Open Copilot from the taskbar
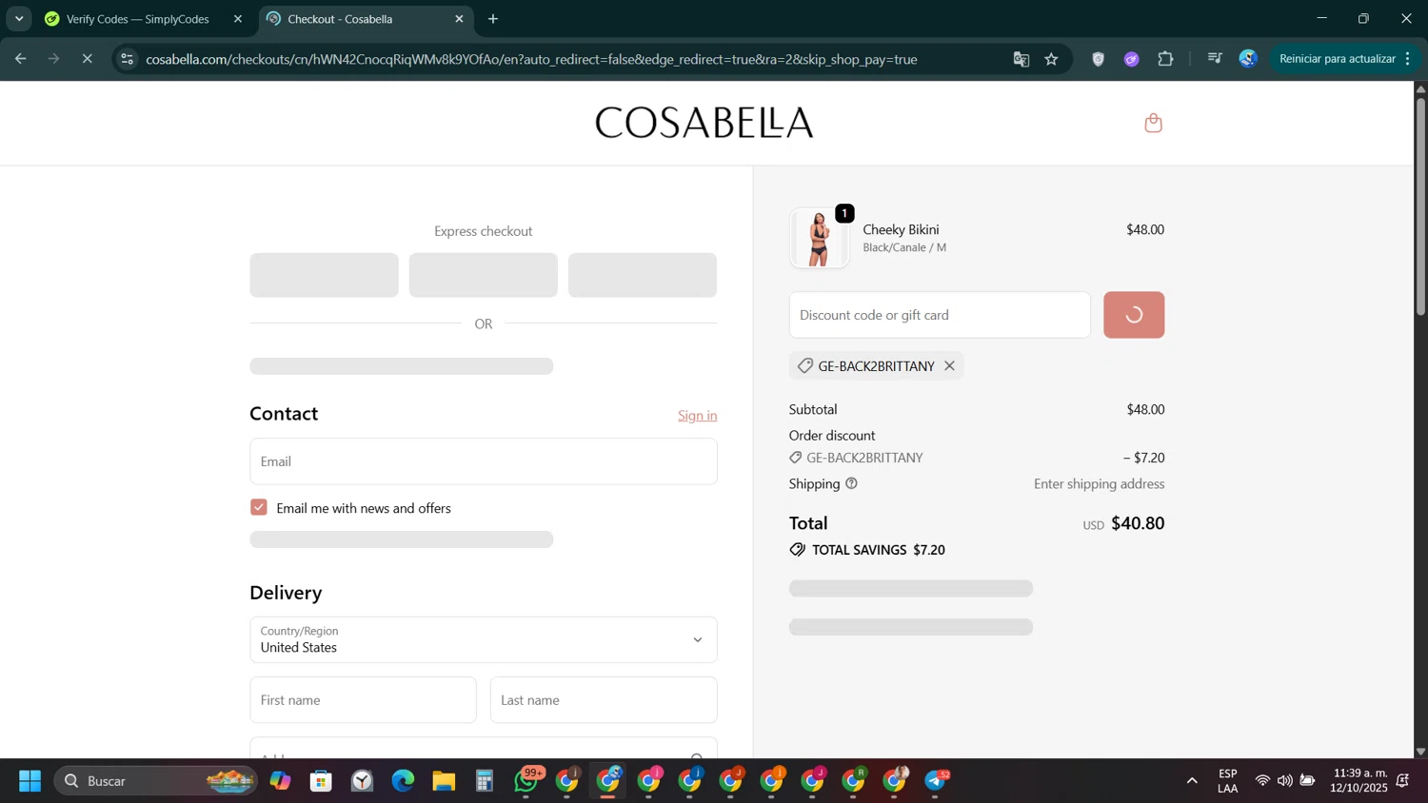 click(280, 781)
